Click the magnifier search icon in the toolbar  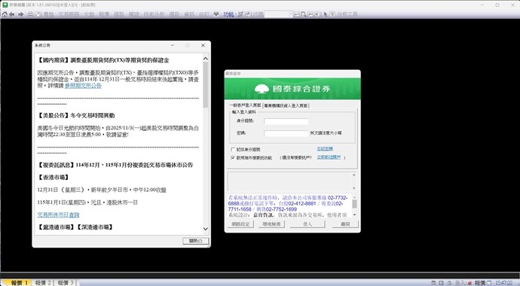pos(304,14)
